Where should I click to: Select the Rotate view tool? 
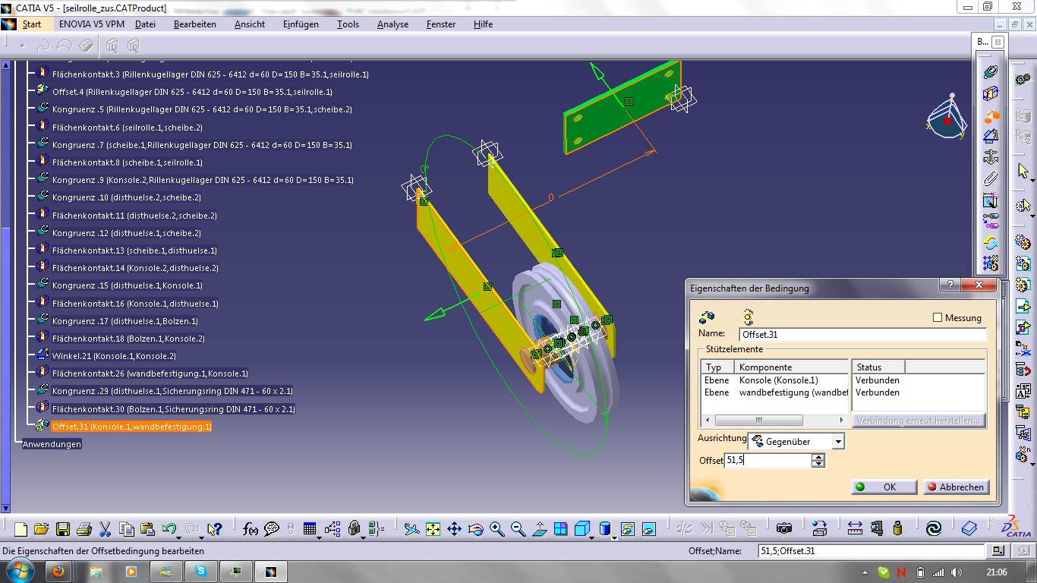point(475,529)
